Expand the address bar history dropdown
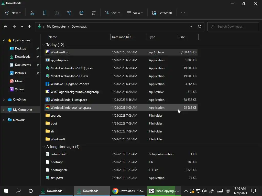The width and height of the screenshot is (262, 196). 191,26
